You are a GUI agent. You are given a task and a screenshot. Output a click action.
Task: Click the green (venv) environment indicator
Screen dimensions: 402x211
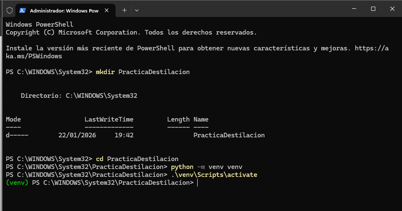click(17, 183)
